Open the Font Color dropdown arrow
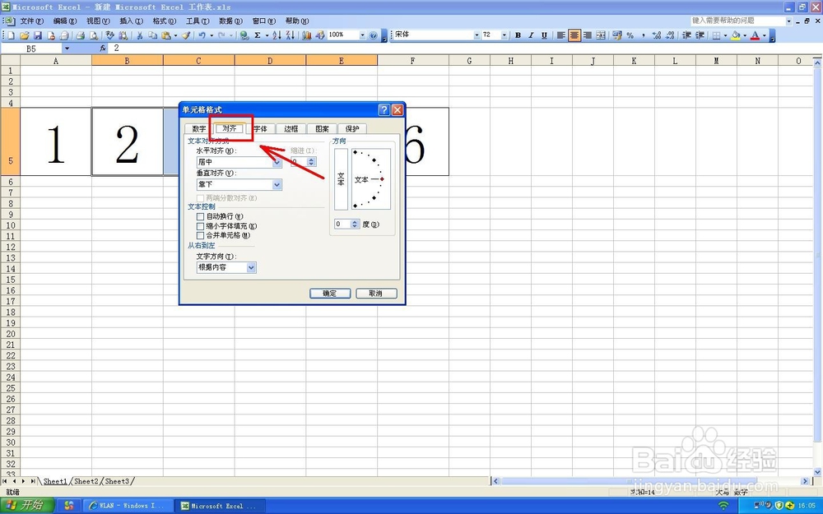The width and height of the screenshot is (823, 514). point(765,35)
